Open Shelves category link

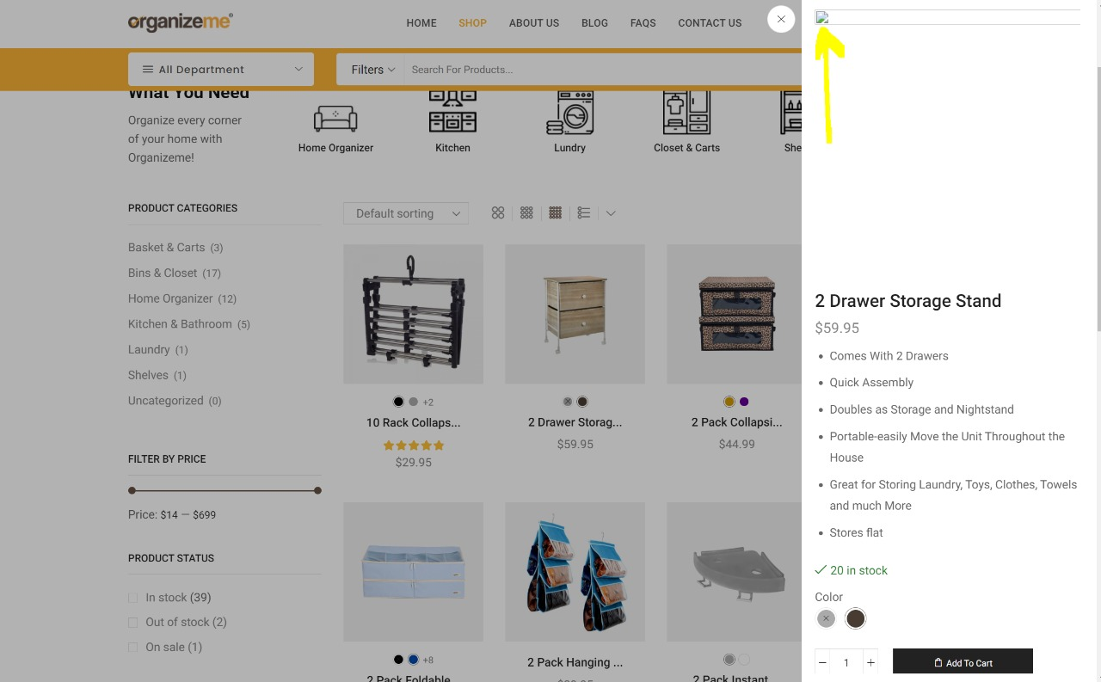pos(148,375)
